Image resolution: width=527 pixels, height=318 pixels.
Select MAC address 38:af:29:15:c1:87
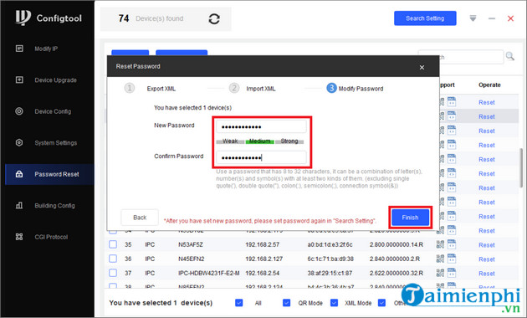click(x=330, y=273)
